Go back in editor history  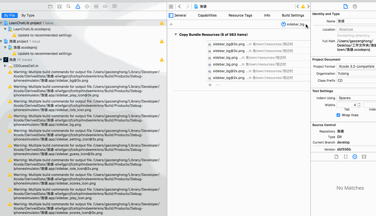coord(180,6)
